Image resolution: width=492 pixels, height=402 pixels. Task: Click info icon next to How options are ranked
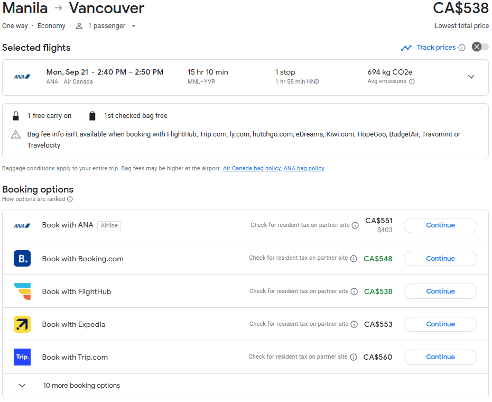tap(70, 199)
